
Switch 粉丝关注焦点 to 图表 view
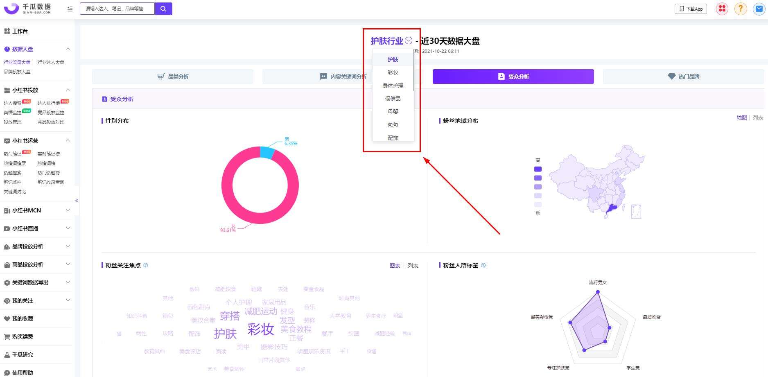pyautogui.click(x=395, y=266)
